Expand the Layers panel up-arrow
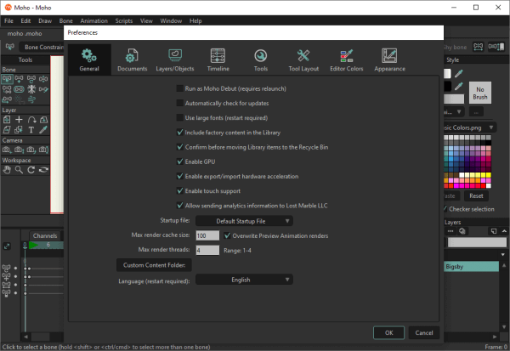 (x=504, y=231)
